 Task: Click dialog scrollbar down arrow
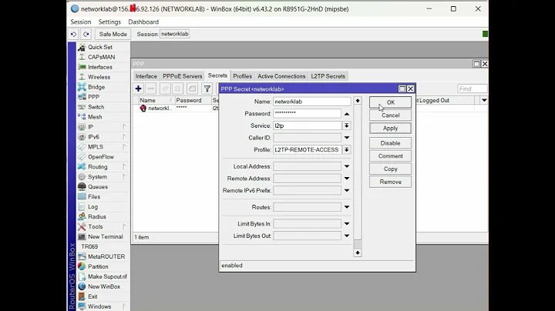[358, 252]
